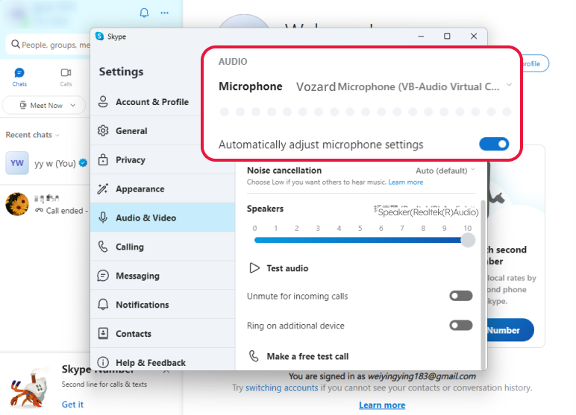This screenshot has height=415, width=576.
Task: Open the Noise cancellation dropdown
Action: 445,171
